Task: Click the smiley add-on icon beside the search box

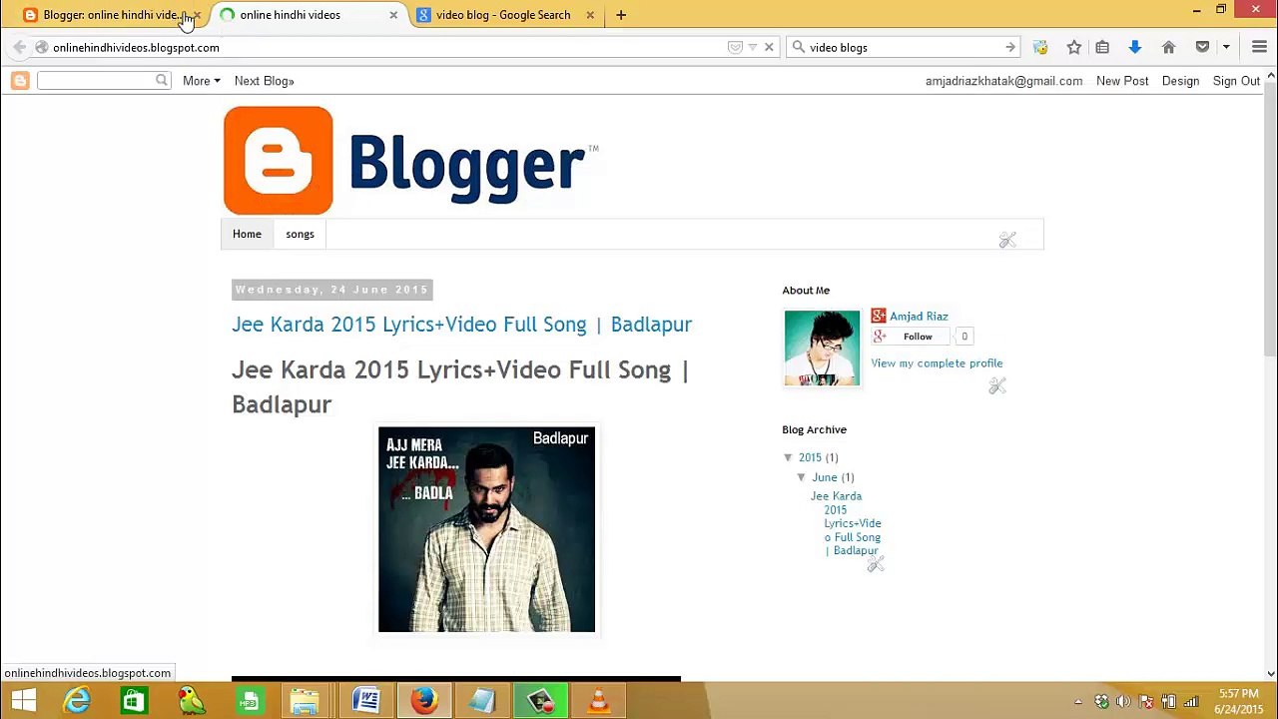Action: [x=1040, y=47]
